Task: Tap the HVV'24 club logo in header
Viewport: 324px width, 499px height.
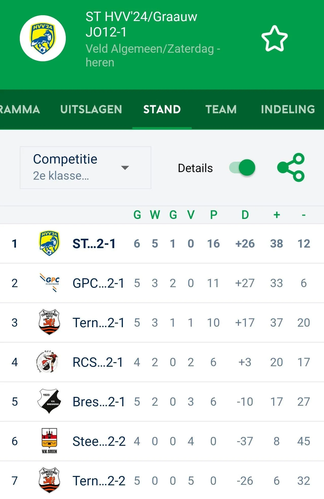Action: click(x=43, y=39)
